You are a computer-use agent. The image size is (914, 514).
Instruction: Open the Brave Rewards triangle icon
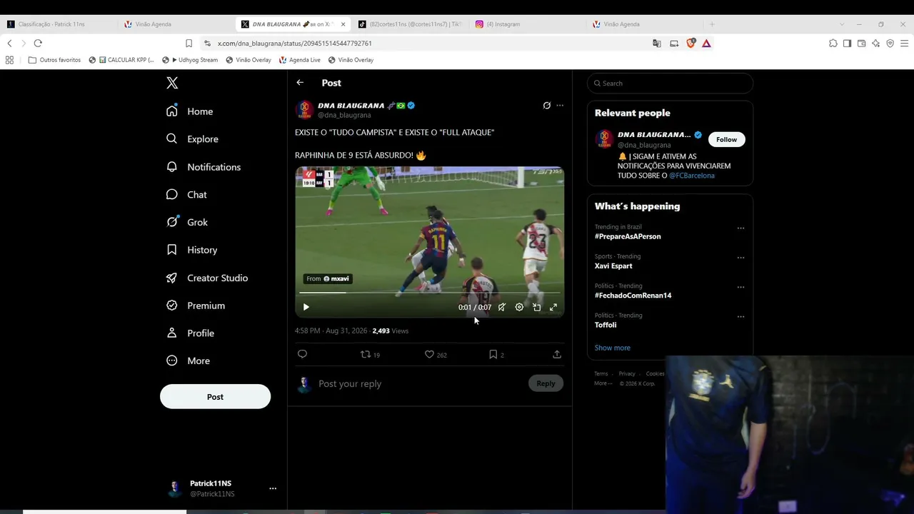click(x=706, y=44)
